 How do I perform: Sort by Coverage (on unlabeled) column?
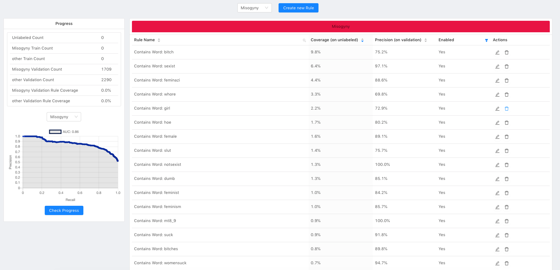click(x=362, y=40)
